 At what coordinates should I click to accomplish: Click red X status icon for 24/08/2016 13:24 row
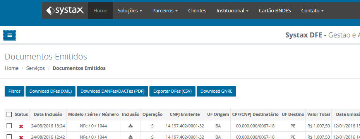(21, 126)
